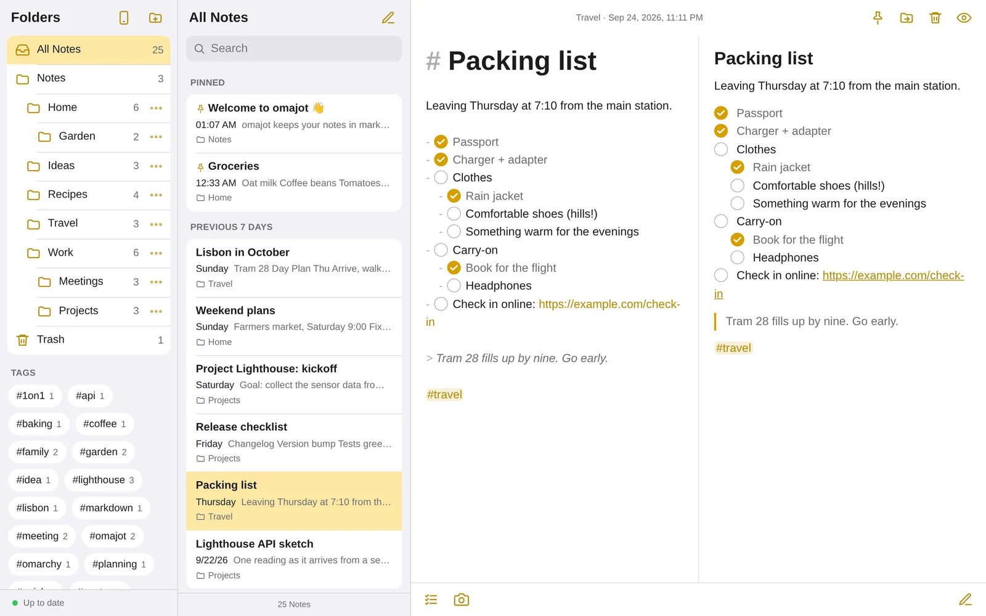Screen dimensions: 986x616
Task: Open the check-in link in preview pane
Action: 893,275
